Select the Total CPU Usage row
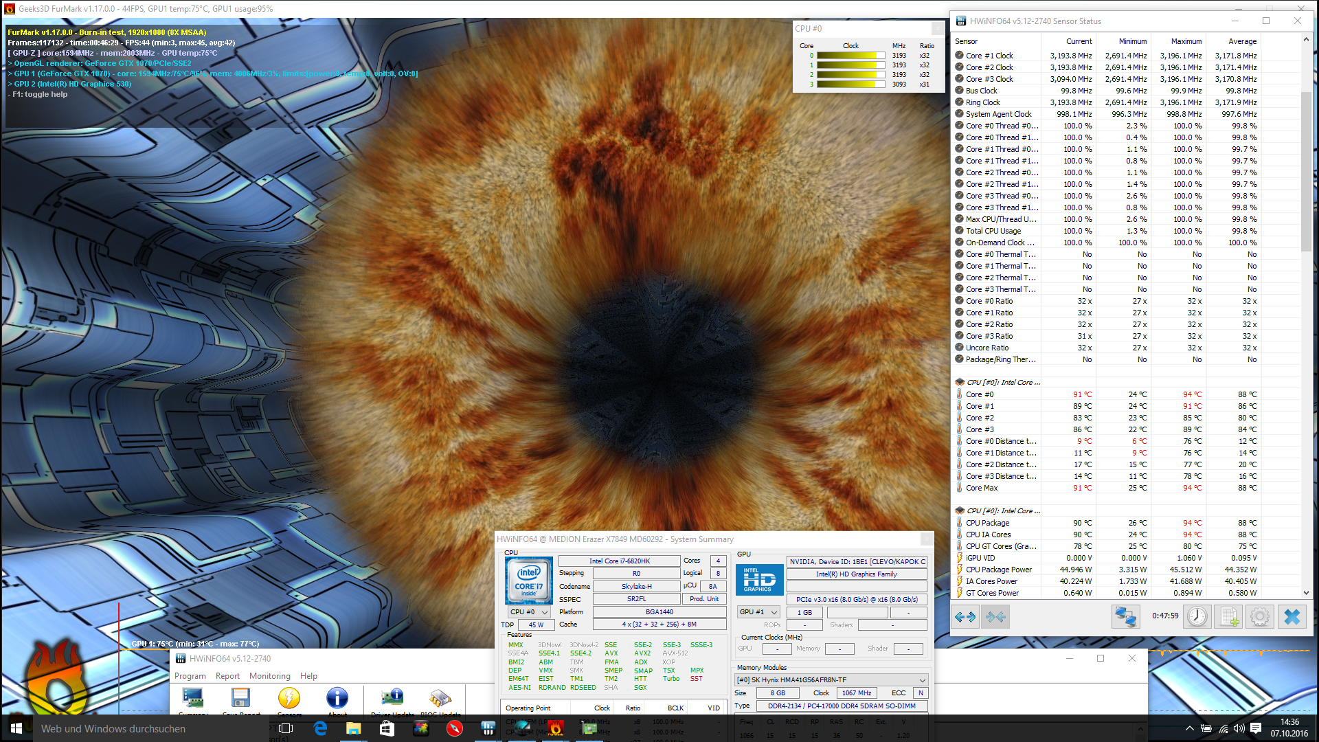This screenshot has width=1319, height=742. pos(1106,231)
